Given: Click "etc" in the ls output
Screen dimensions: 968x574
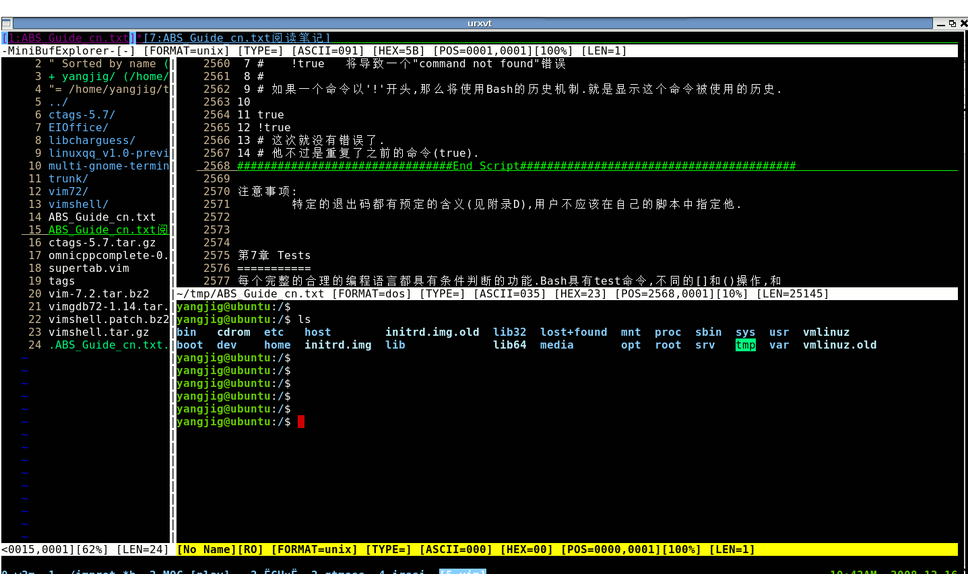Looking at the screenshot, I should [274, 332].
